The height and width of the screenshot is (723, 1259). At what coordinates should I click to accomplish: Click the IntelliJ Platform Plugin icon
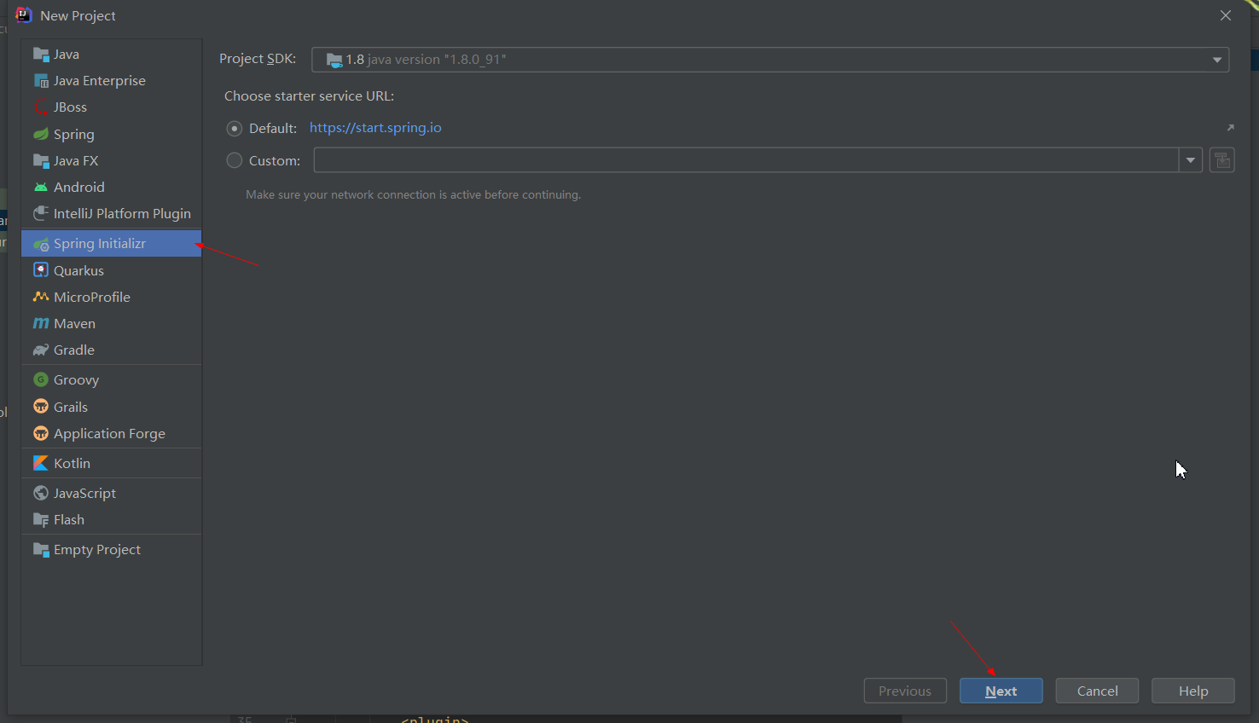click(41, 213)
